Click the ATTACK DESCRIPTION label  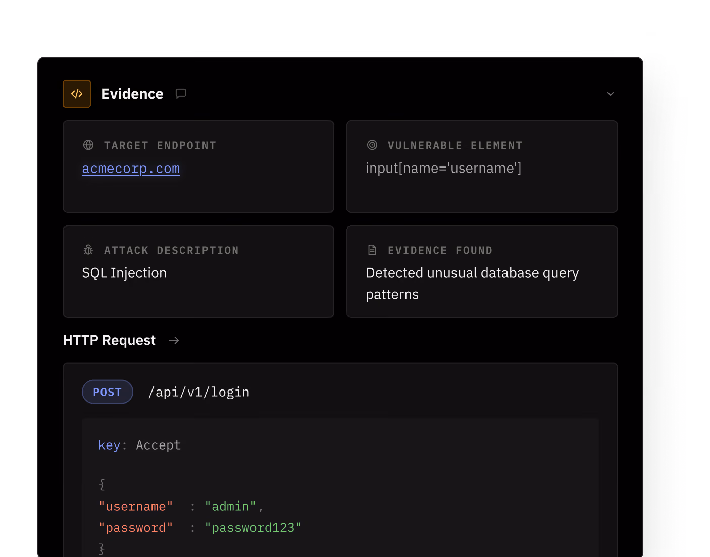click(x=171, y=250)
